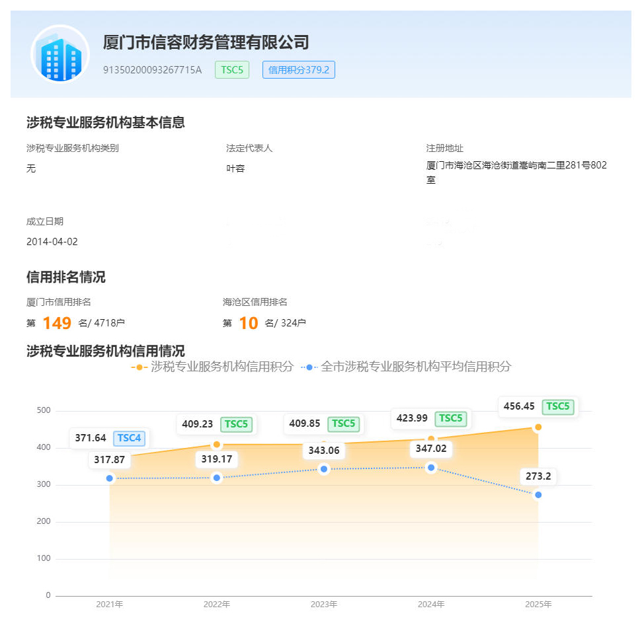Click the 409.85 TSC5 chart label
Image resolution: width=644 pixels, height=627 pixels.
[x=324, y=424]
